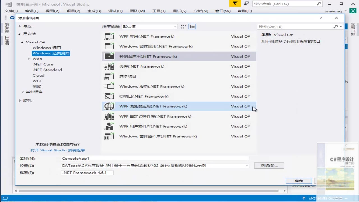Switch to small icons view
The width and height of the screenshot is (359, 202).
(x=183, y=27)
